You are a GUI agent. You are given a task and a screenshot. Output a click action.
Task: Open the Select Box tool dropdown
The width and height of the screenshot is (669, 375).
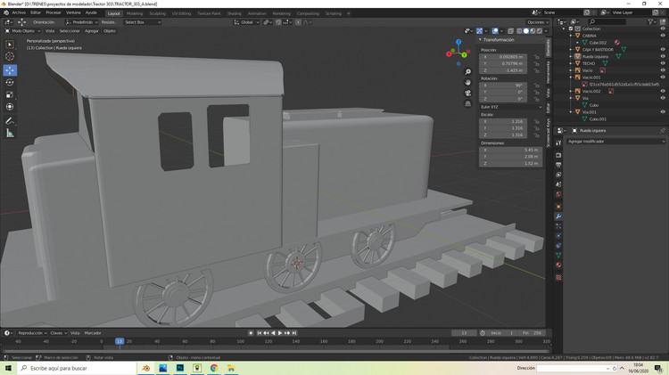click(143, 22)
